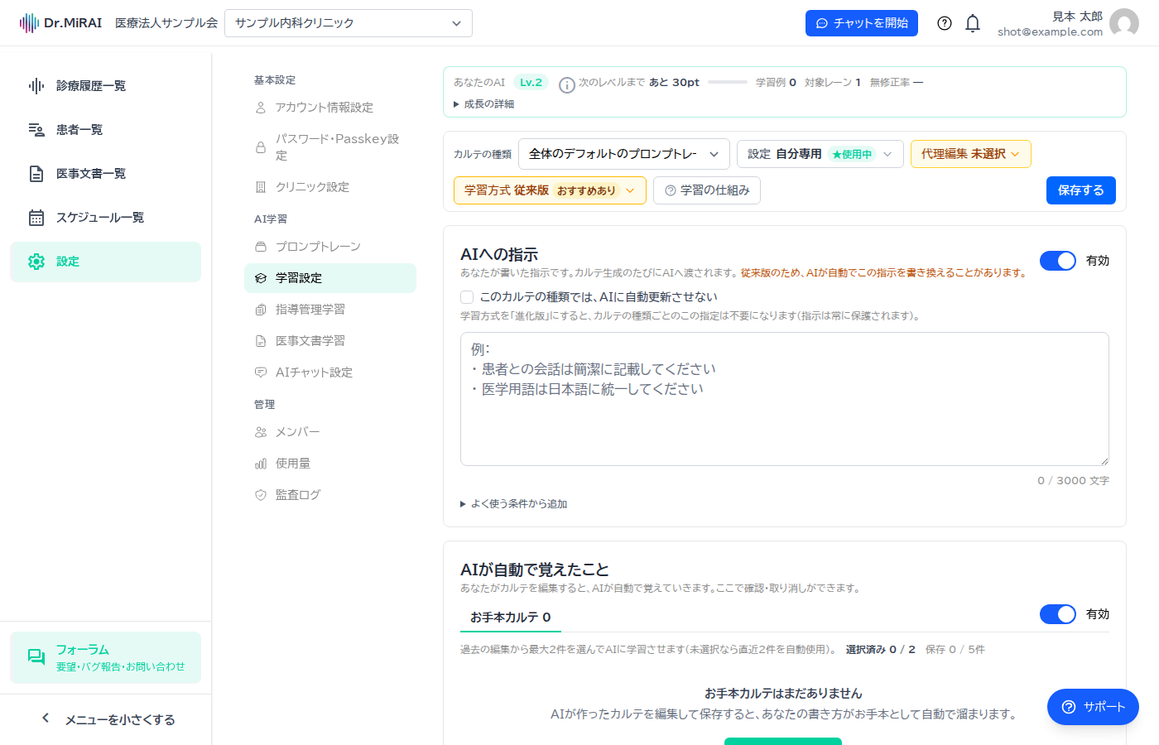Collapse sidebar via メニューを小さくする
1159x745 pixels.
(106, 719)
